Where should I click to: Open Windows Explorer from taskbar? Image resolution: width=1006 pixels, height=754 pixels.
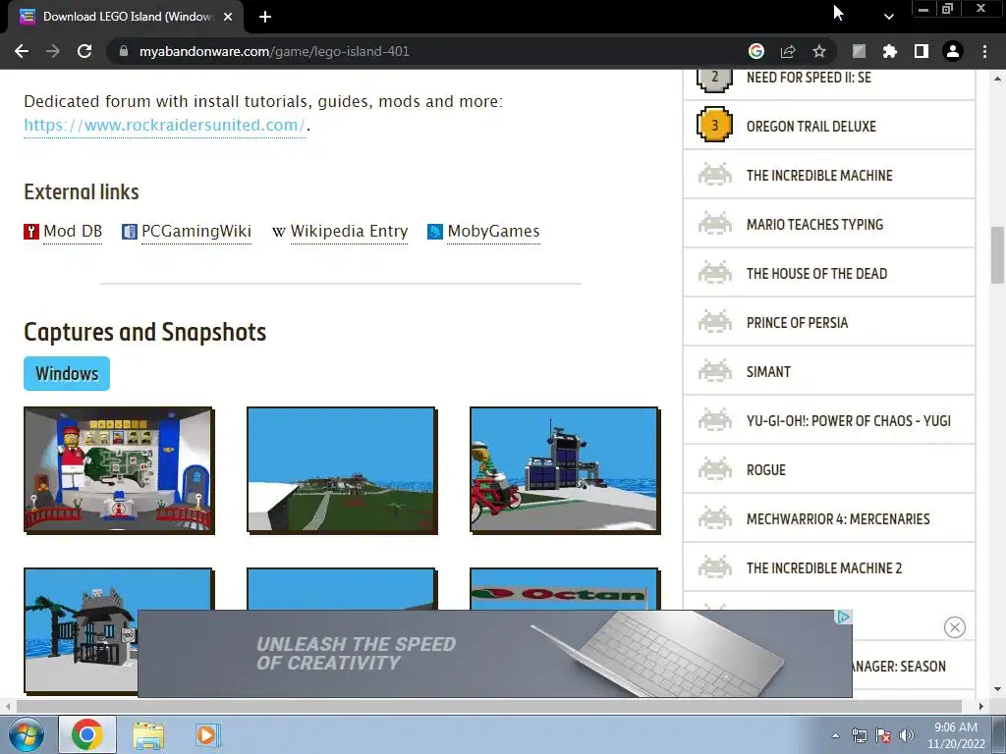click(148, 734)
